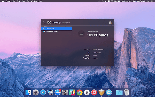
Task: Open the File menu
Action: 14,1
